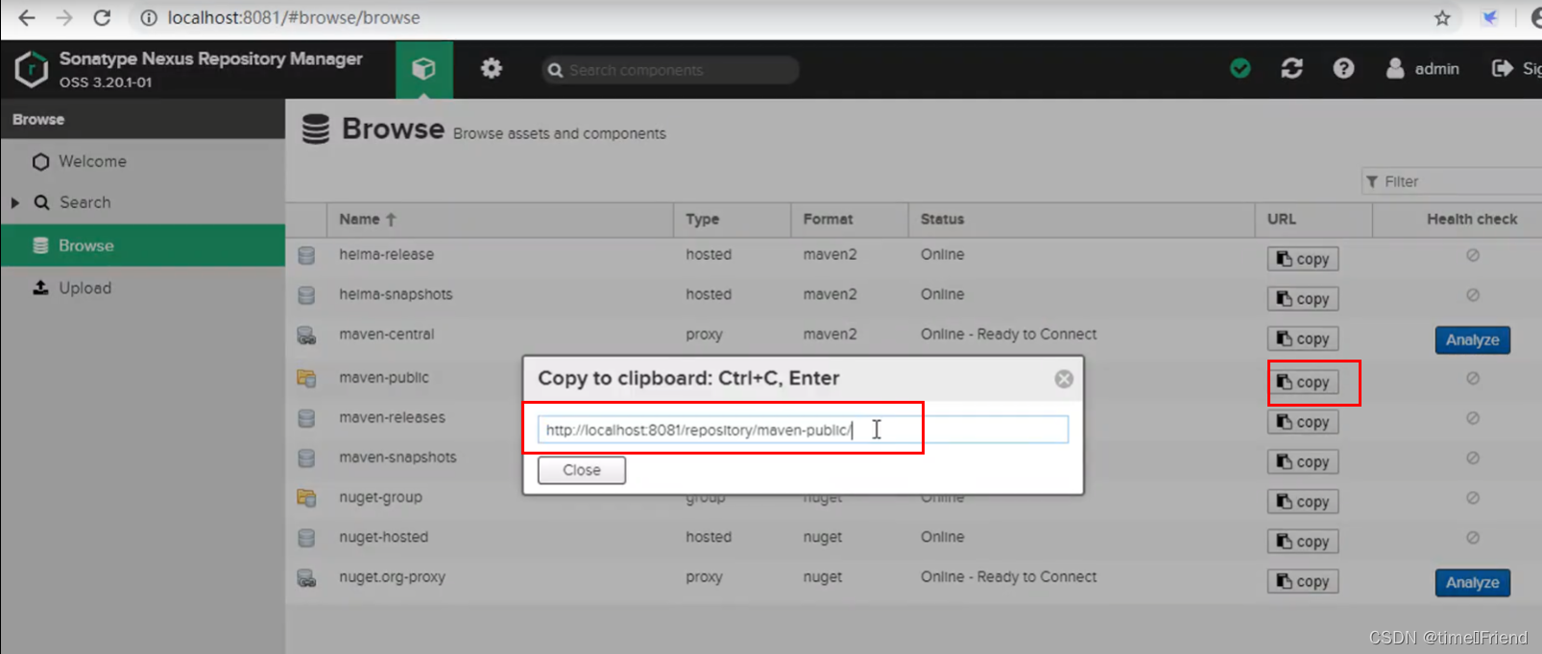1542x654 pixels.
Task: Copy URL for maven-releases
Action: [x=1303, y=422]
